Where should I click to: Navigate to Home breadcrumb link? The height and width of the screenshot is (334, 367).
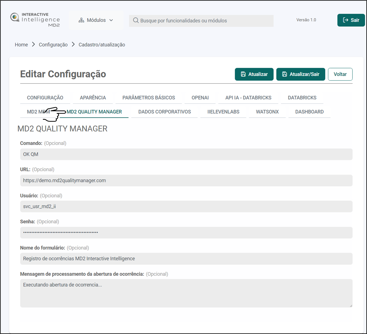click(21, 45)
